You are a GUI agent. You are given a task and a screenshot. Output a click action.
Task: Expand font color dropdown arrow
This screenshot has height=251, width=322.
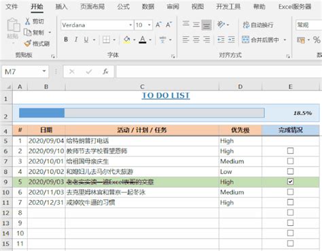click(150, 40)
